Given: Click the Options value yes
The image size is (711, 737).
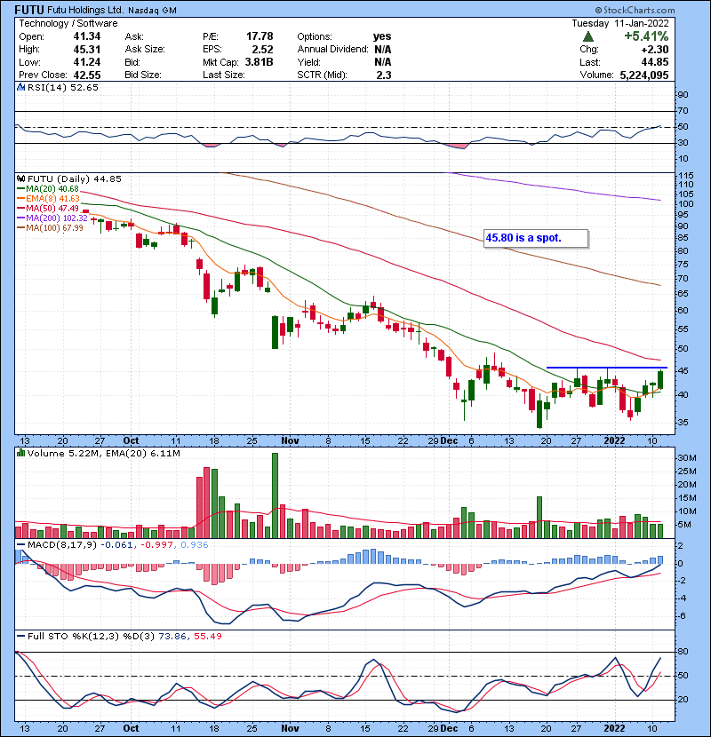Looking at the screenshot, I should [x=382, y=36].
